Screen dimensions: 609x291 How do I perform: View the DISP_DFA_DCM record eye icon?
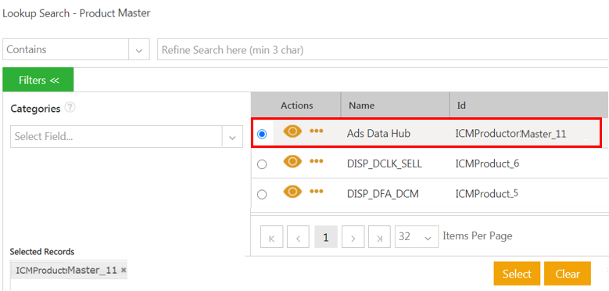pos(292,192)
